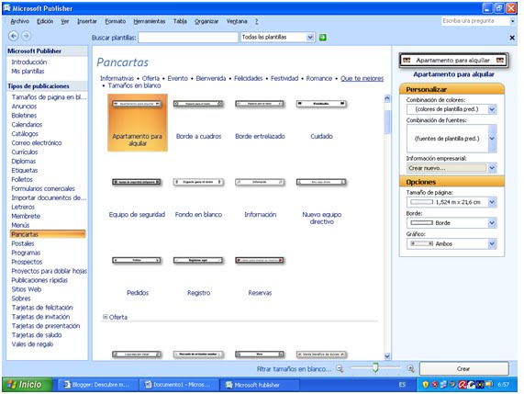Select Anuncios publication type
Image resolution: width=524 pixels, height=394 pixels.
(x=24, y=107)
